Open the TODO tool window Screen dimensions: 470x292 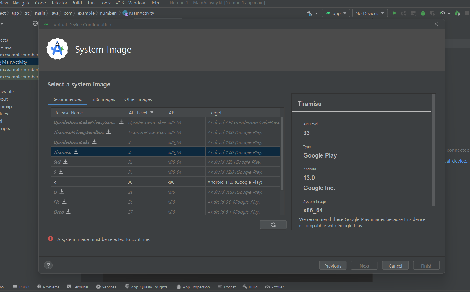pos(21,287)
